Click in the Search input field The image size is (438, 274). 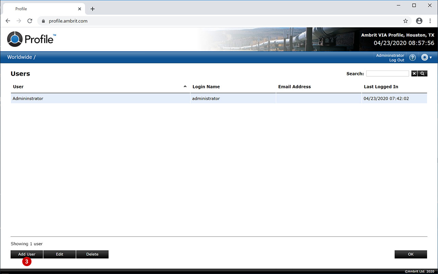387,74
